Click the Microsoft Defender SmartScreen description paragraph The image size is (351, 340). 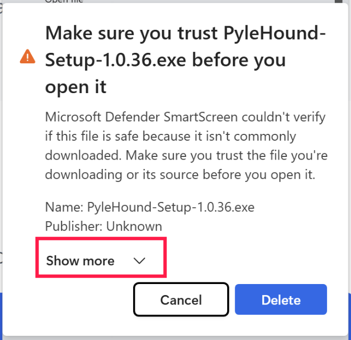[x=180, y=145]
